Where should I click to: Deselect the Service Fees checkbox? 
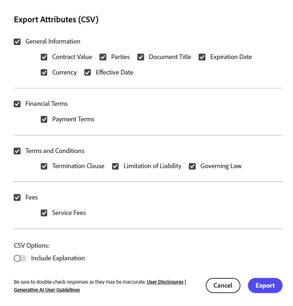point(44,213)
